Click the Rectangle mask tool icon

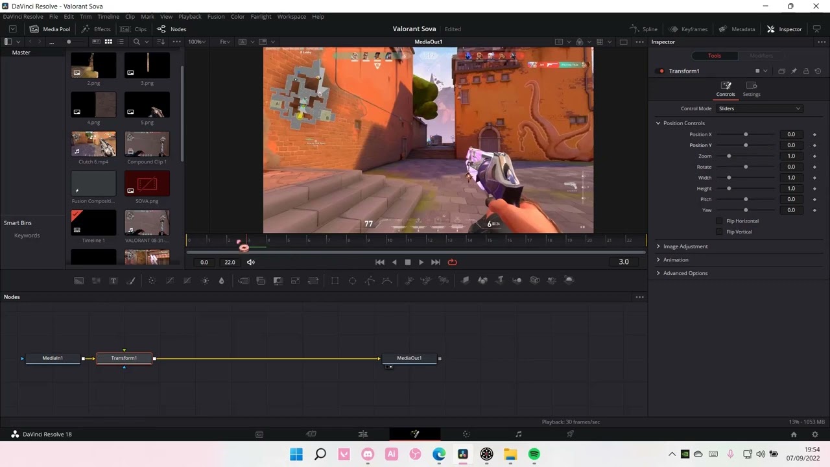pos(335,280)
